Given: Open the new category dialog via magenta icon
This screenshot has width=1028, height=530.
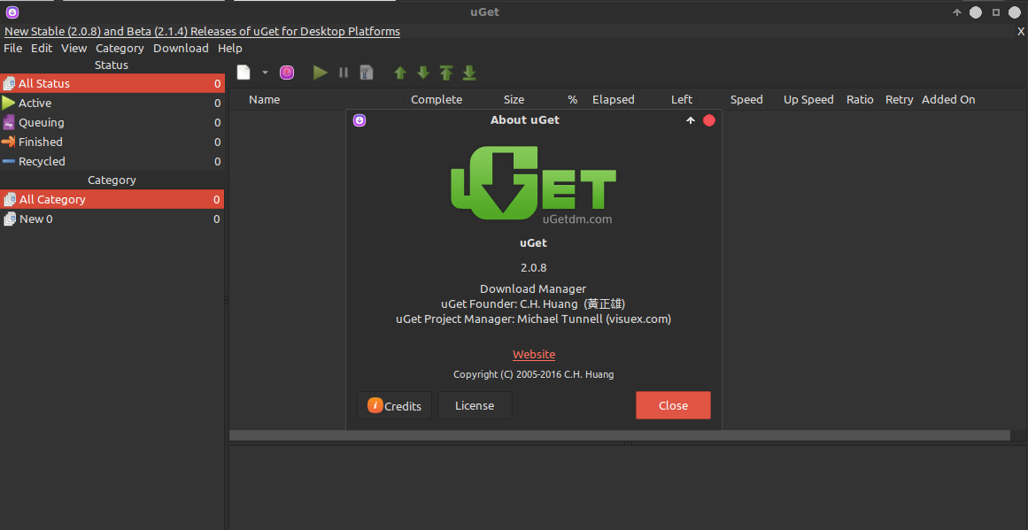Looking at the screenshot, I should pos(286,73).
